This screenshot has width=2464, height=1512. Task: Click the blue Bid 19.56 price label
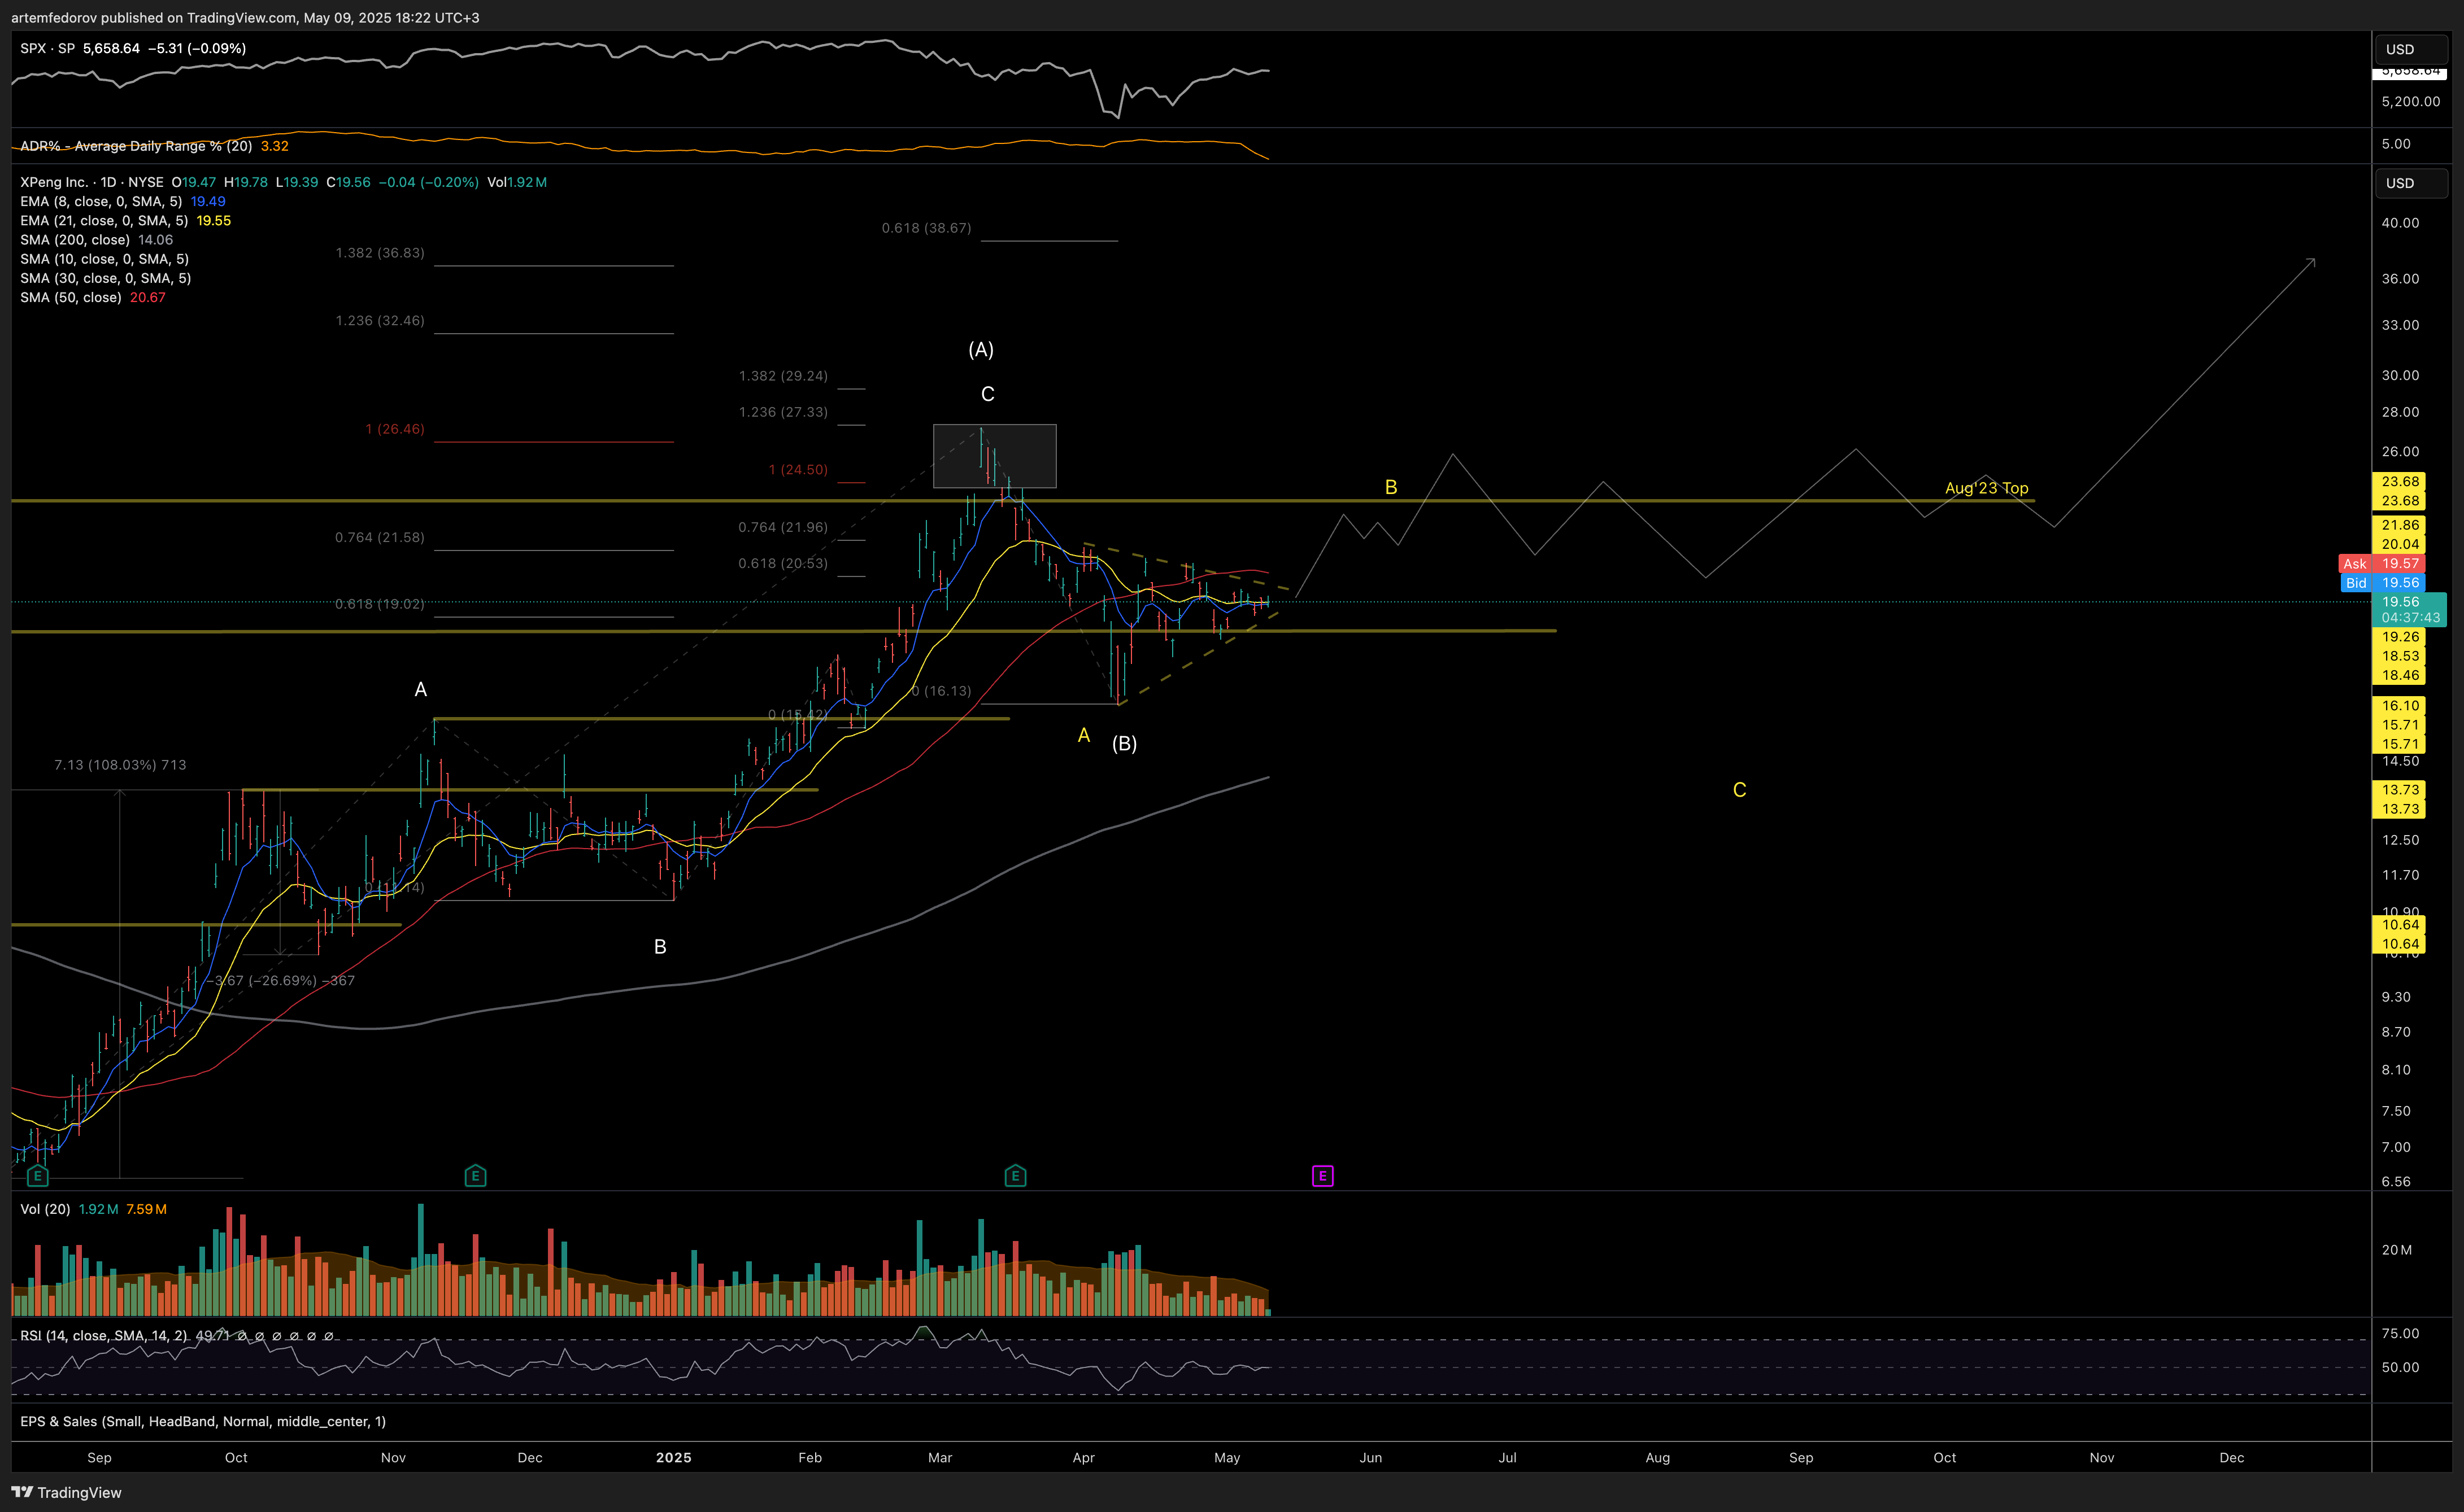pos(2382,583)
